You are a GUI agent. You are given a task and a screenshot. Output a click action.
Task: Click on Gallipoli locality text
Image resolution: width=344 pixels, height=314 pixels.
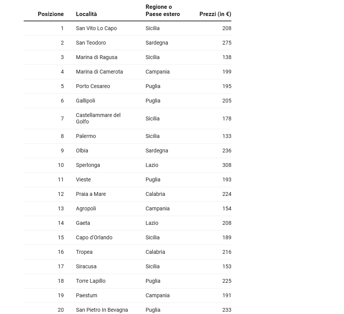click(86, 101)
